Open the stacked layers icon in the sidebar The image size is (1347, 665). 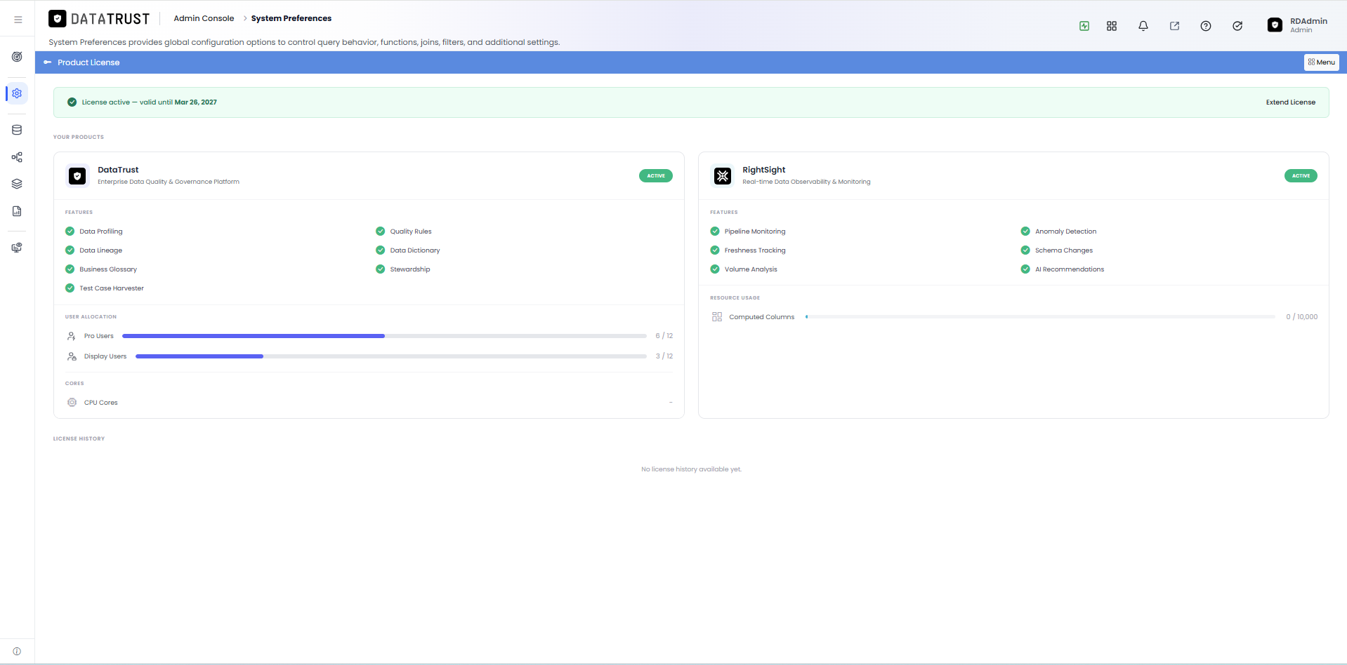coord(17,184)
